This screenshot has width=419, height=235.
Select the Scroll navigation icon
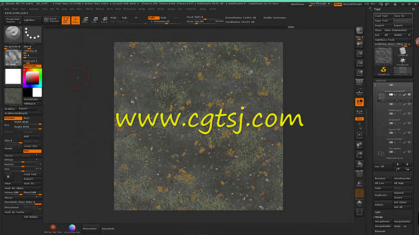[x=359, y=44]
